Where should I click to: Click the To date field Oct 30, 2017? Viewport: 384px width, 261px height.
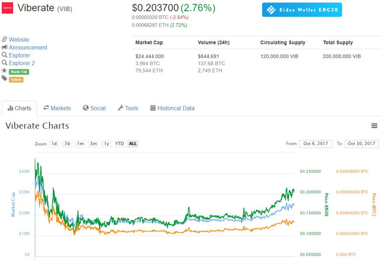[x=361, y=144]
